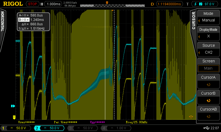The width and height of the screenshot is (221, 132).
Task: Click the 2.000GSa/s sample rate readout
Action: [70, 3]
